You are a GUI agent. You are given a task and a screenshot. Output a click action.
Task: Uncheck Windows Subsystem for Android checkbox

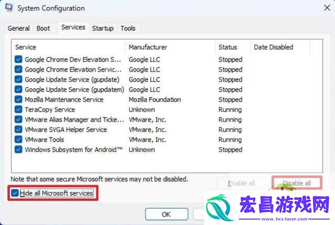click(x=18, y=149)
